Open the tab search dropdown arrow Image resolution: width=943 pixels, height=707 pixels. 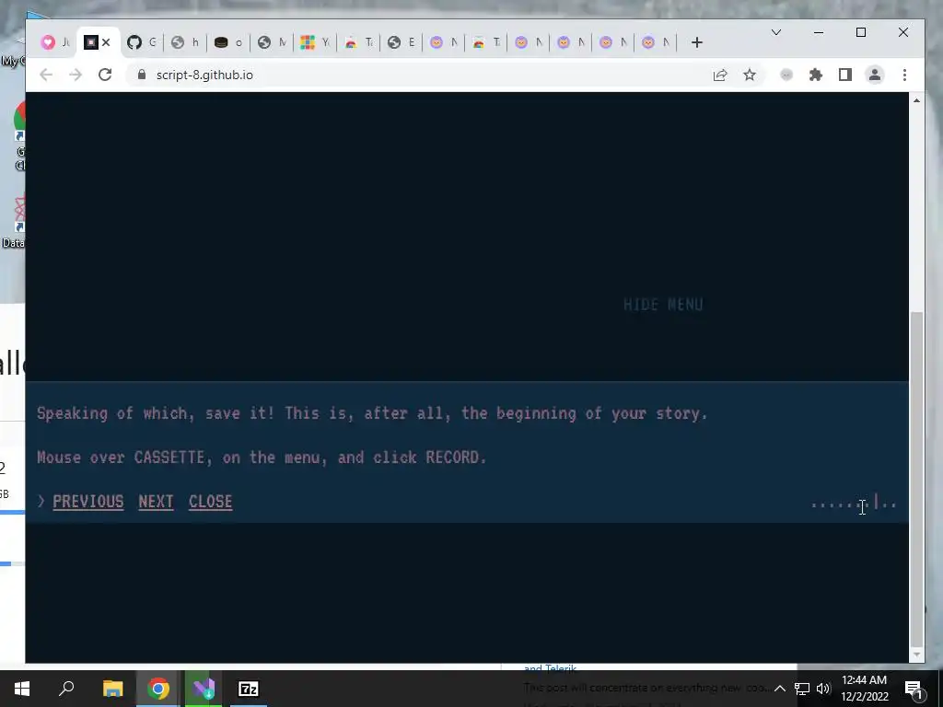776,32
